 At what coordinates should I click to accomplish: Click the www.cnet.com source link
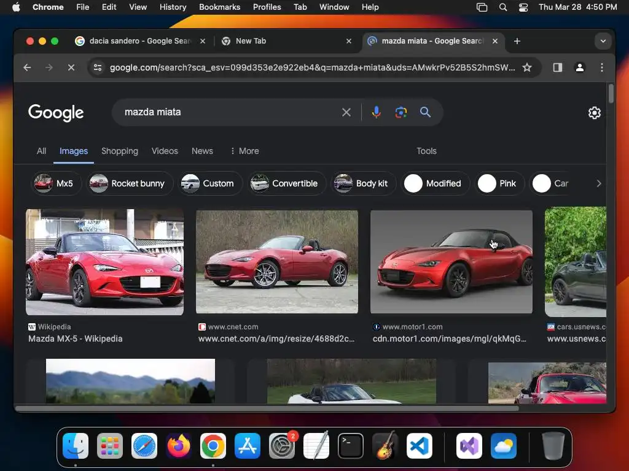click(229, 327)
